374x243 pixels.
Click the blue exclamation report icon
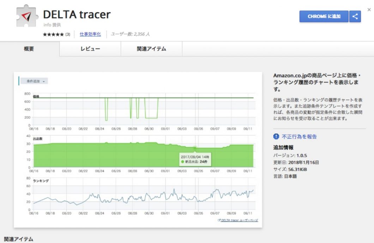[x=276, y=136]
